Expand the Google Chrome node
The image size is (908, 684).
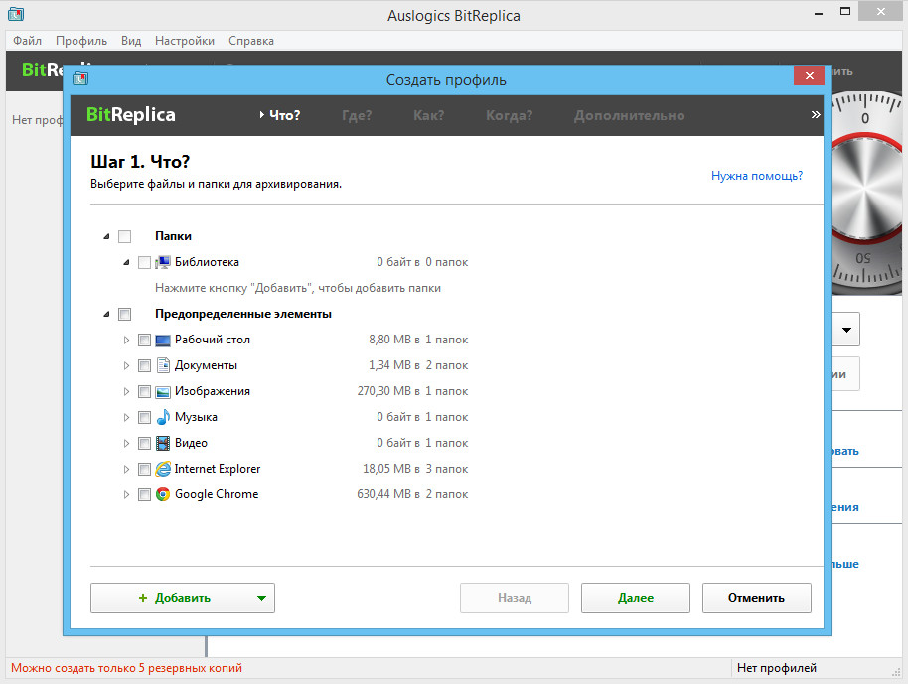coord(126,494)
